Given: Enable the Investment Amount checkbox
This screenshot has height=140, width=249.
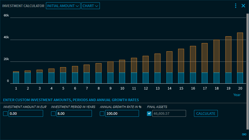Looking at the screenshot, I should [x=5, y=114].
